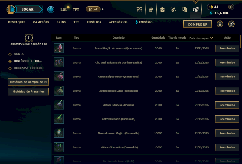This screenshot has width=242, height=164.
Task: Open the store coins icon
Action: [x=196, y=10]
